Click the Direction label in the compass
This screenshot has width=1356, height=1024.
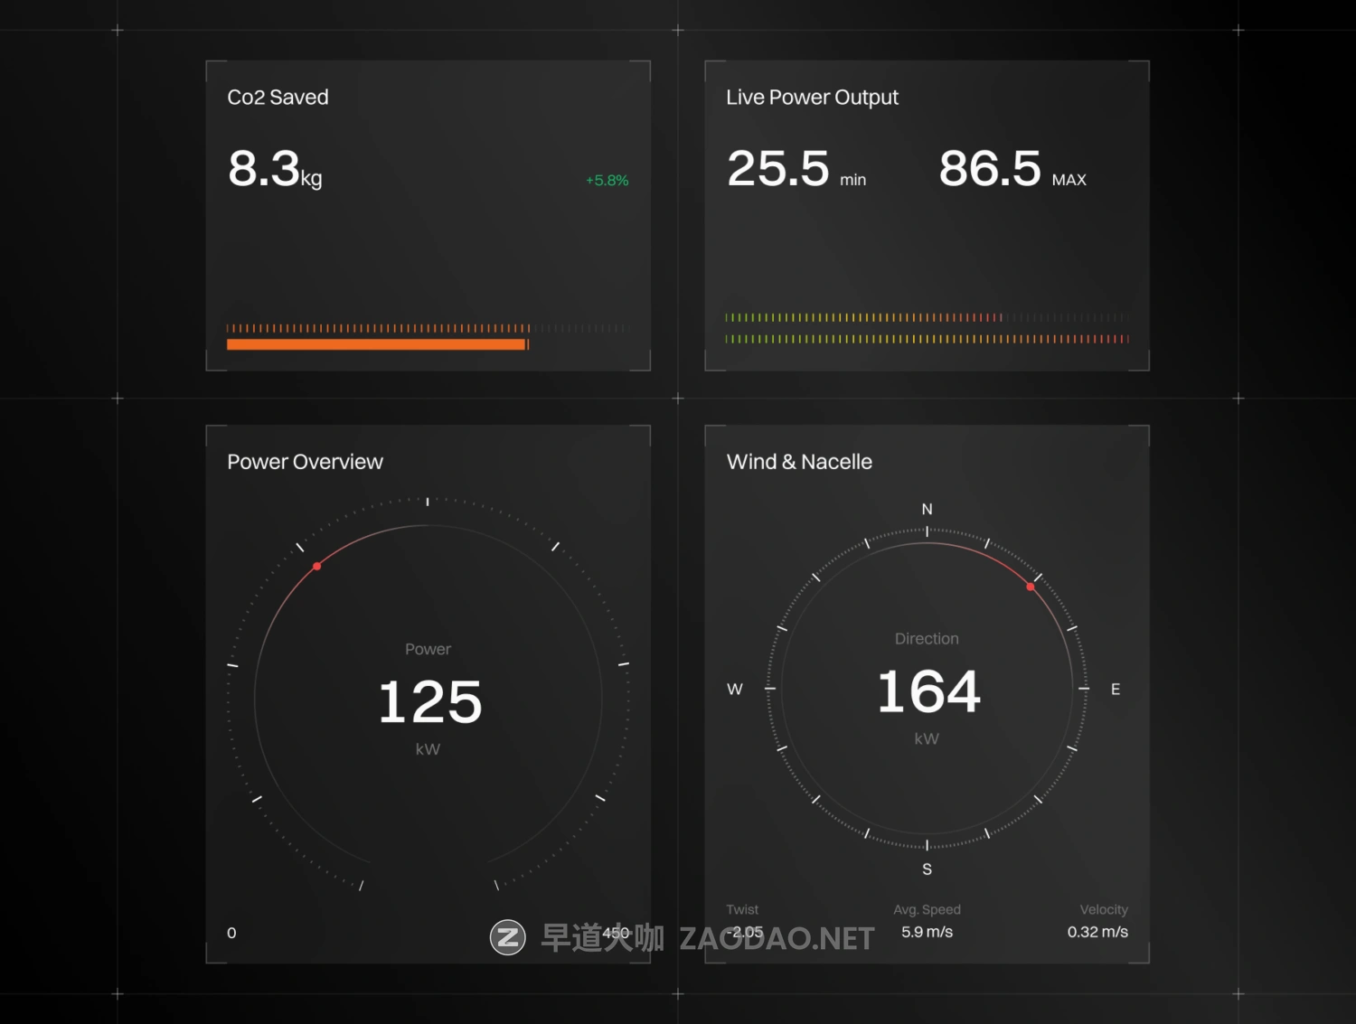point(927,639)
